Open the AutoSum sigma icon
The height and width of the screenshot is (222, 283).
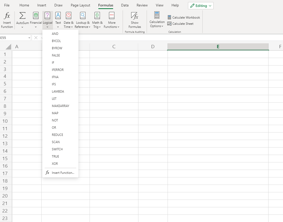coord(22,16)
